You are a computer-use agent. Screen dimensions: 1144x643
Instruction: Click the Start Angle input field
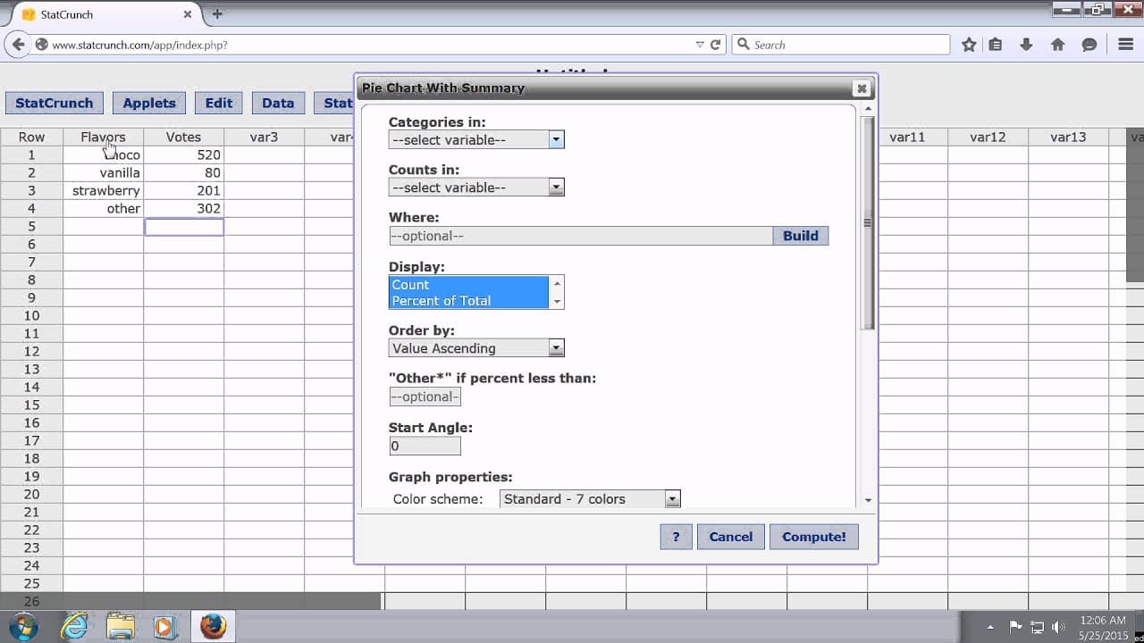tap(425, 446)
